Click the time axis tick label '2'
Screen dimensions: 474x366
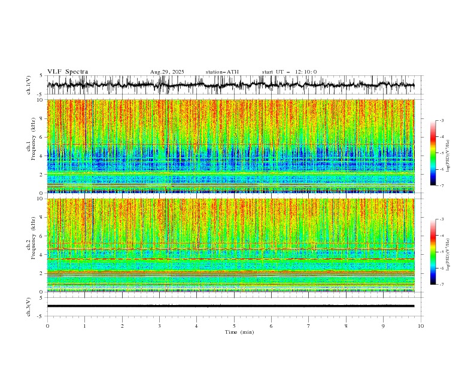(122, 326)
